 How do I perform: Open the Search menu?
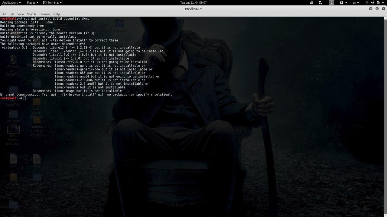[x=31, y=14]
